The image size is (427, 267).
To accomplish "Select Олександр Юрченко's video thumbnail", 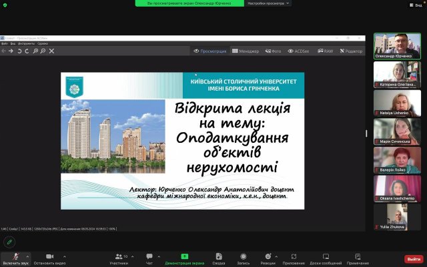I will click(x=396, y=45).
